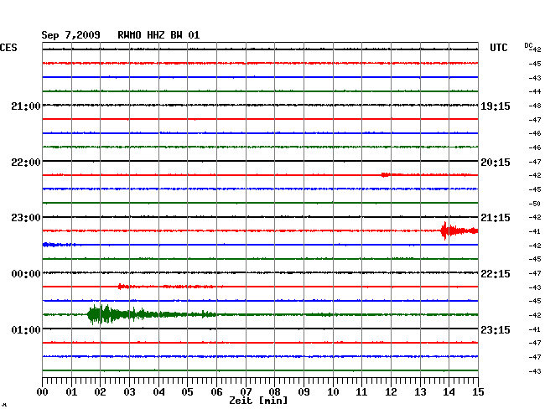Viewport: 545px width, 414px height.
Task: Click the blue signal tail below the 23:00 row
Action: (59, 245)
